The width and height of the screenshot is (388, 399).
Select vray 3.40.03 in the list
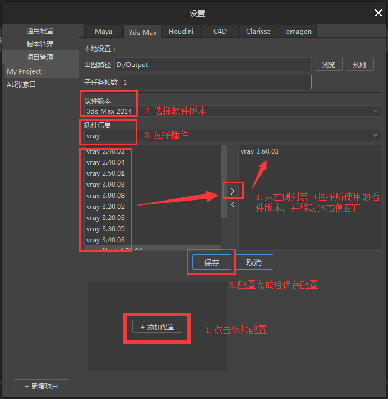pyautogui.click(x=153, y=240)
